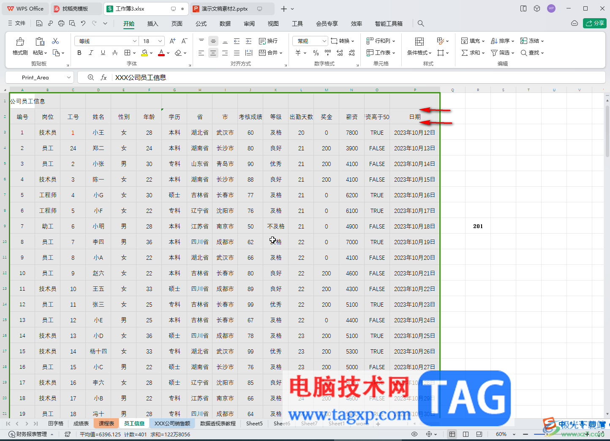Click the Format Painter (格式刷) brush icon
The height and width of the screenshot is (441, 610).
(x=20, y=41)
